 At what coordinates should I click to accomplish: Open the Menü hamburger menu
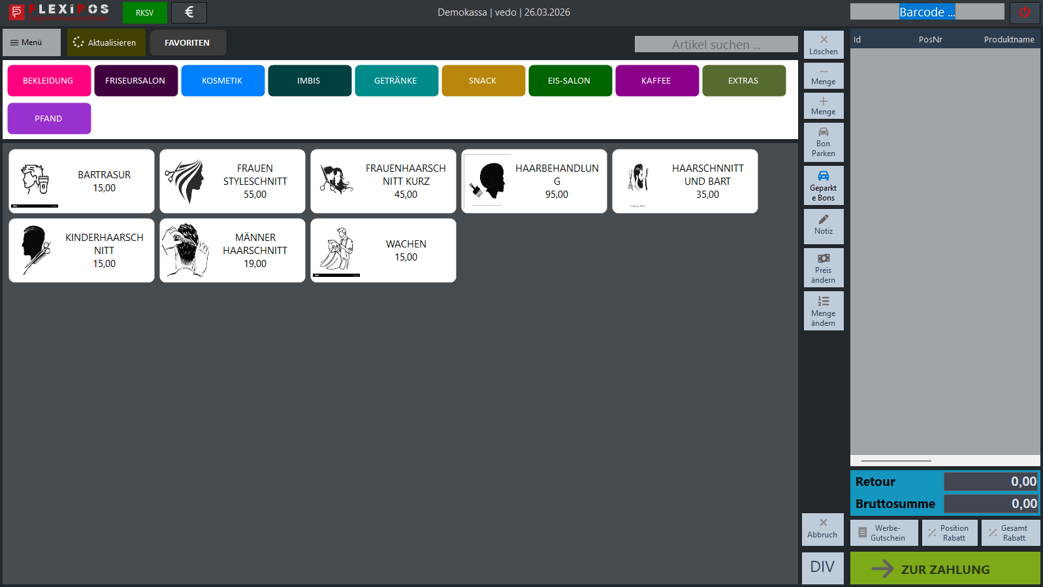click(31, 42)
